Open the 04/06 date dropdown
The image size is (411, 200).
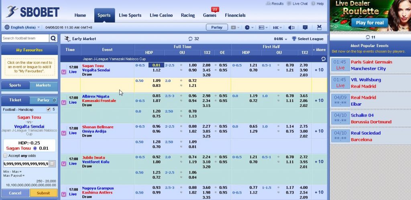tap(281, 39)
